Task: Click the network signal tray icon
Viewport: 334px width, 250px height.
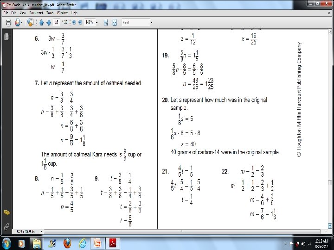Action: pos(309,244)
